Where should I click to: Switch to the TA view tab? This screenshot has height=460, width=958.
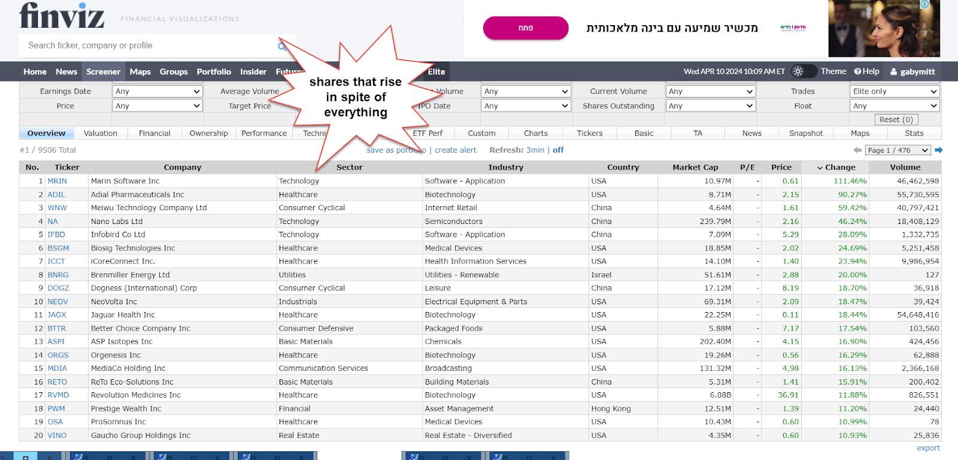[x=698, y=134]
